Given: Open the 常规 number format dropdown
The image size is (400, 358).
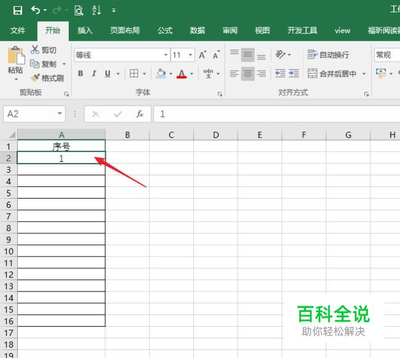Looking at the screenshot, I should 387,55.
